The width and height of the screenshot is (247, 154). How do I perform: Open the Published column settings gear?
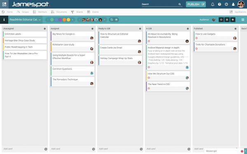[235, 29]
